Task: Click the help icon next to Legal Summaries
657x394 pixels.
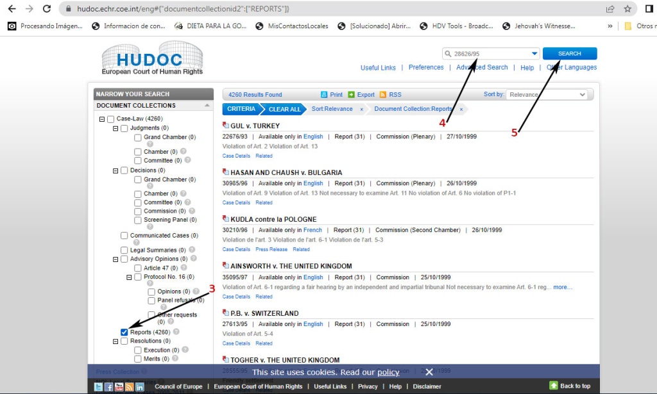Action: 192,249
